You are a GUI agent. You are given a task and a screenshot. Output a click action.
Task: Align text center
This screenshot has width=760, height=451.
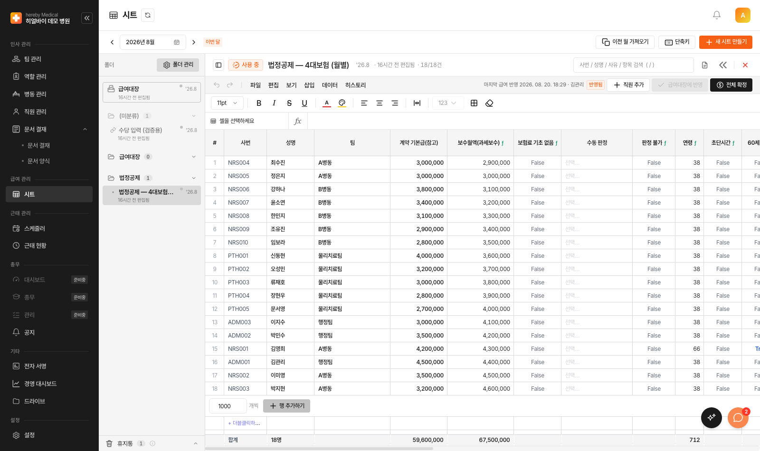380,103
